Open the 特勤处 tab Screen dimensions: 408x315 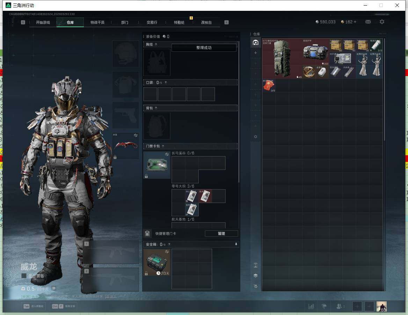coord(179,22)
